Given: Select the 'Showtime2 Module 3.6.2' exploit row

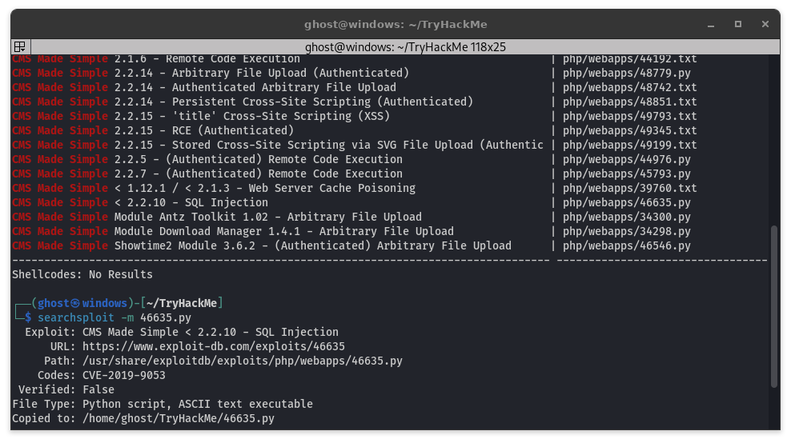Looking at the screenshot, I should [x=313, y=245].
